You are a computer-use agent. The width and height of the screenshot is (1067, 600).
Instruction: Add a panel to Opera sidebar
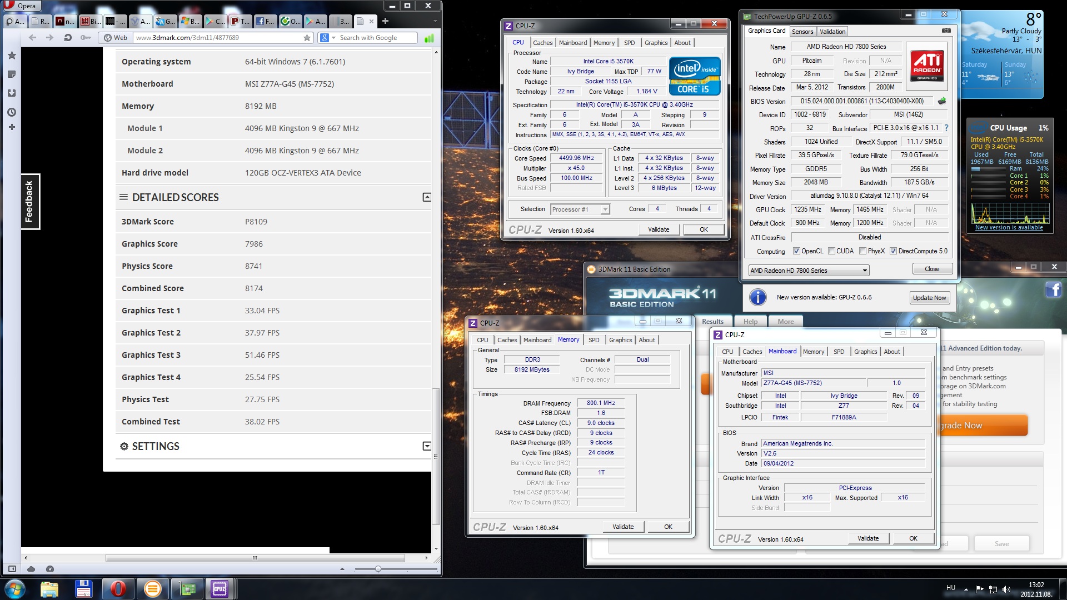tap(12, 127)
